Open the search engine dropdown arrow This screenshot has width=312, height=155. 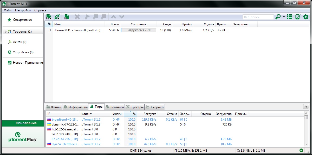[284, 17]
